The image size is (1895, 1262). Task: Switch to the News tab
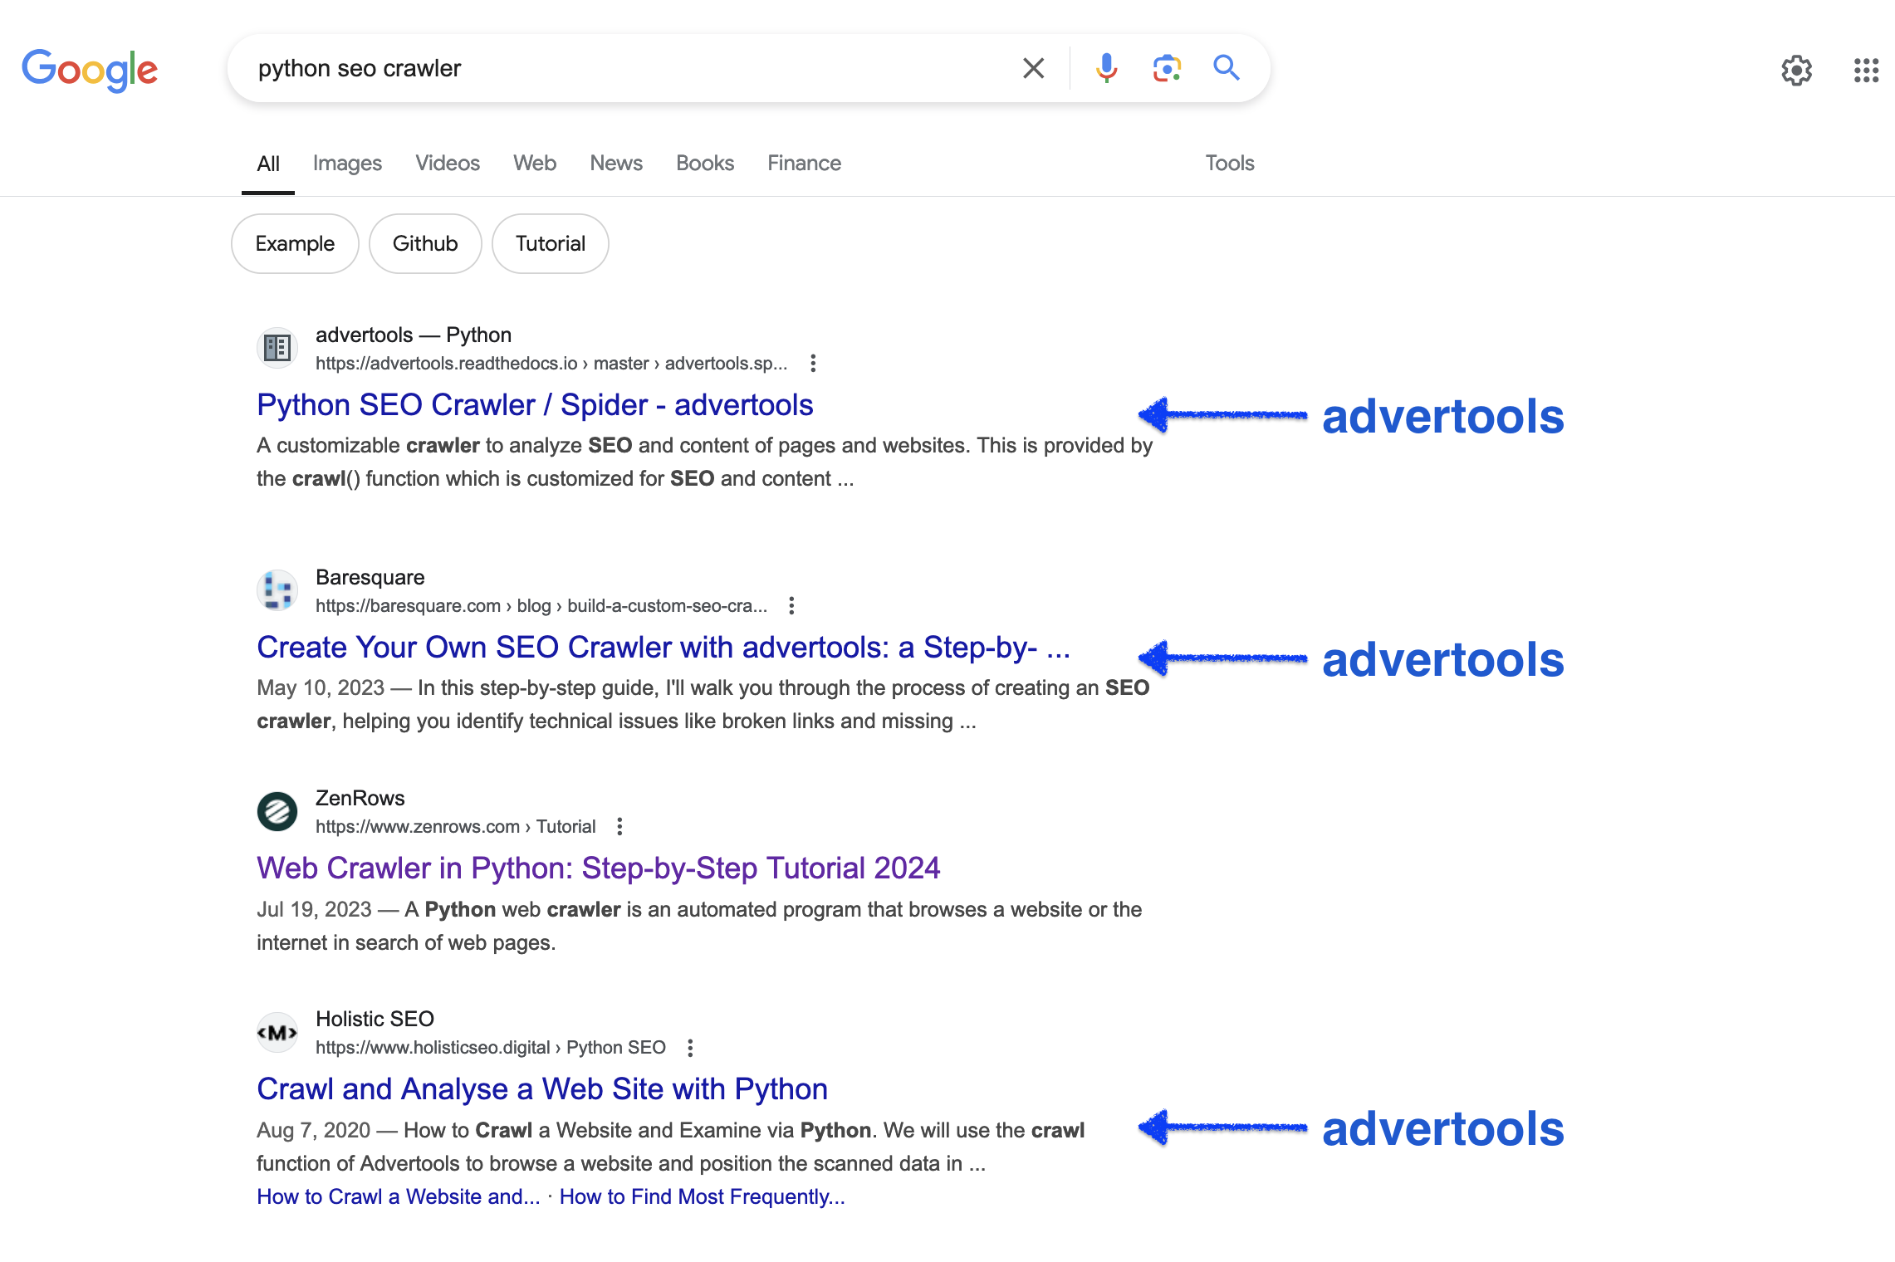[x=616, y=164]
